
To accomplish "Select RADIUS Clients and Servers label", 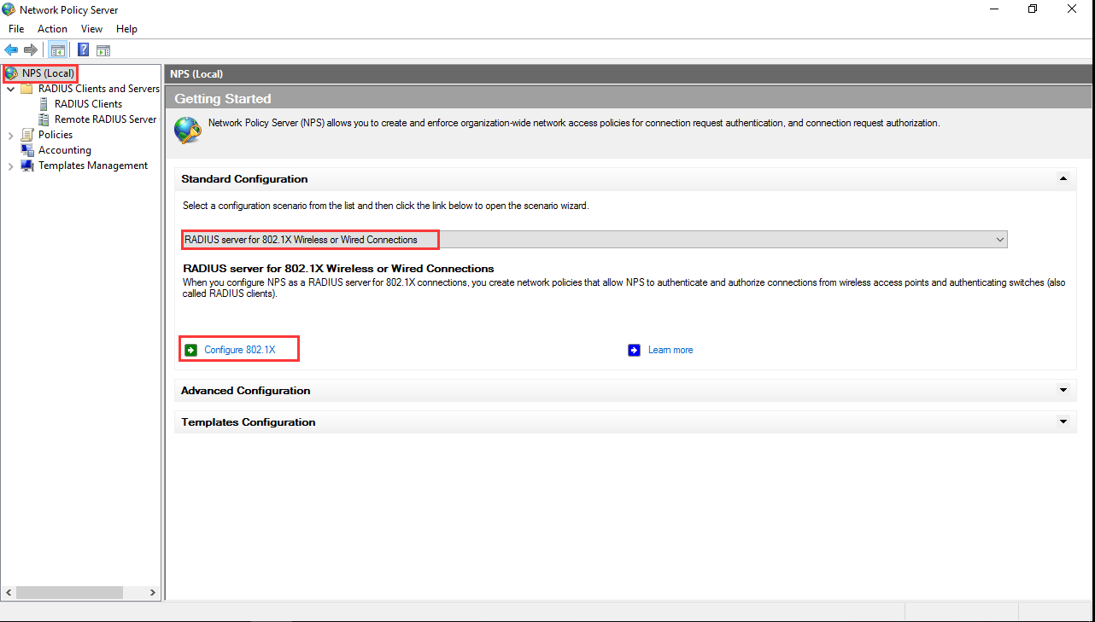I will coord(99,89).
